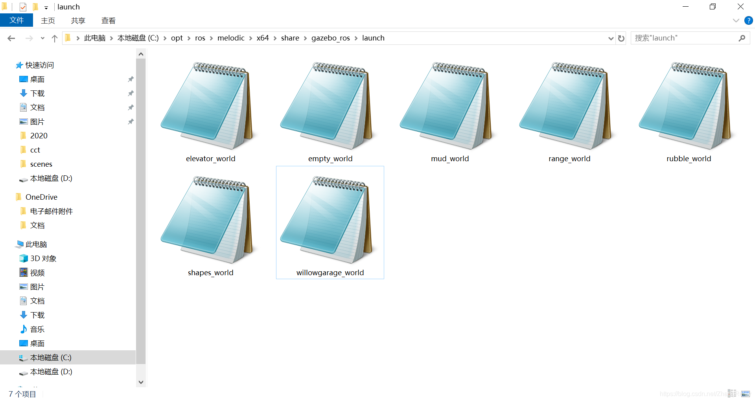Select the willowgarage_world file icon
The width and height of the screenshot is (755, 401).
328,219
